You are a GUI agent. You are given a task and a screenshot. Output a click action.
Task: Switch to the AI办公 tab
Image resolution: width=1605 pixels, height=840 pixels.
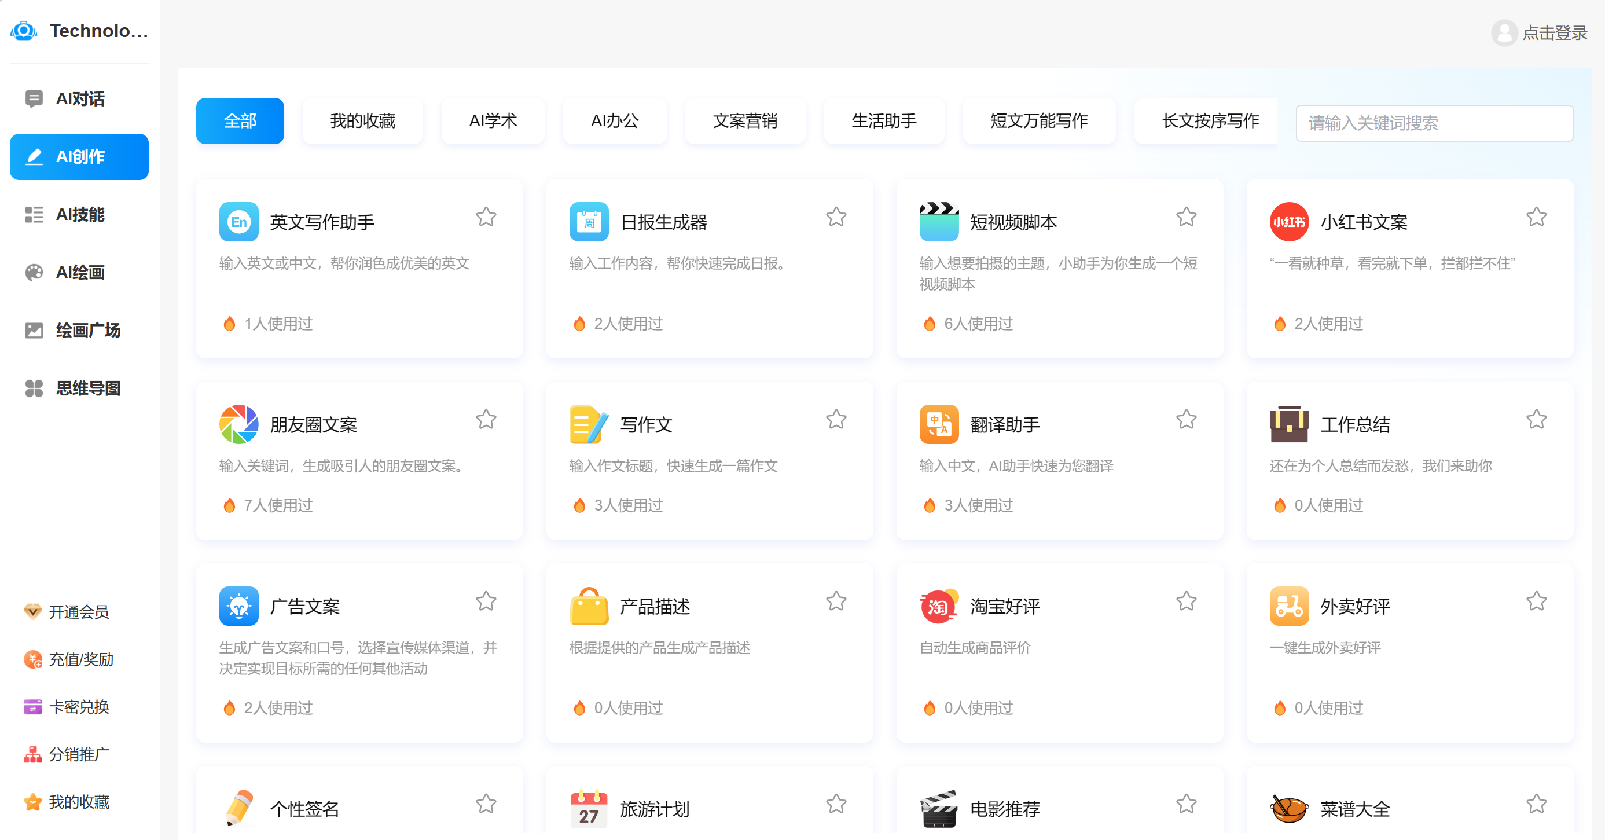click(614, 121)
